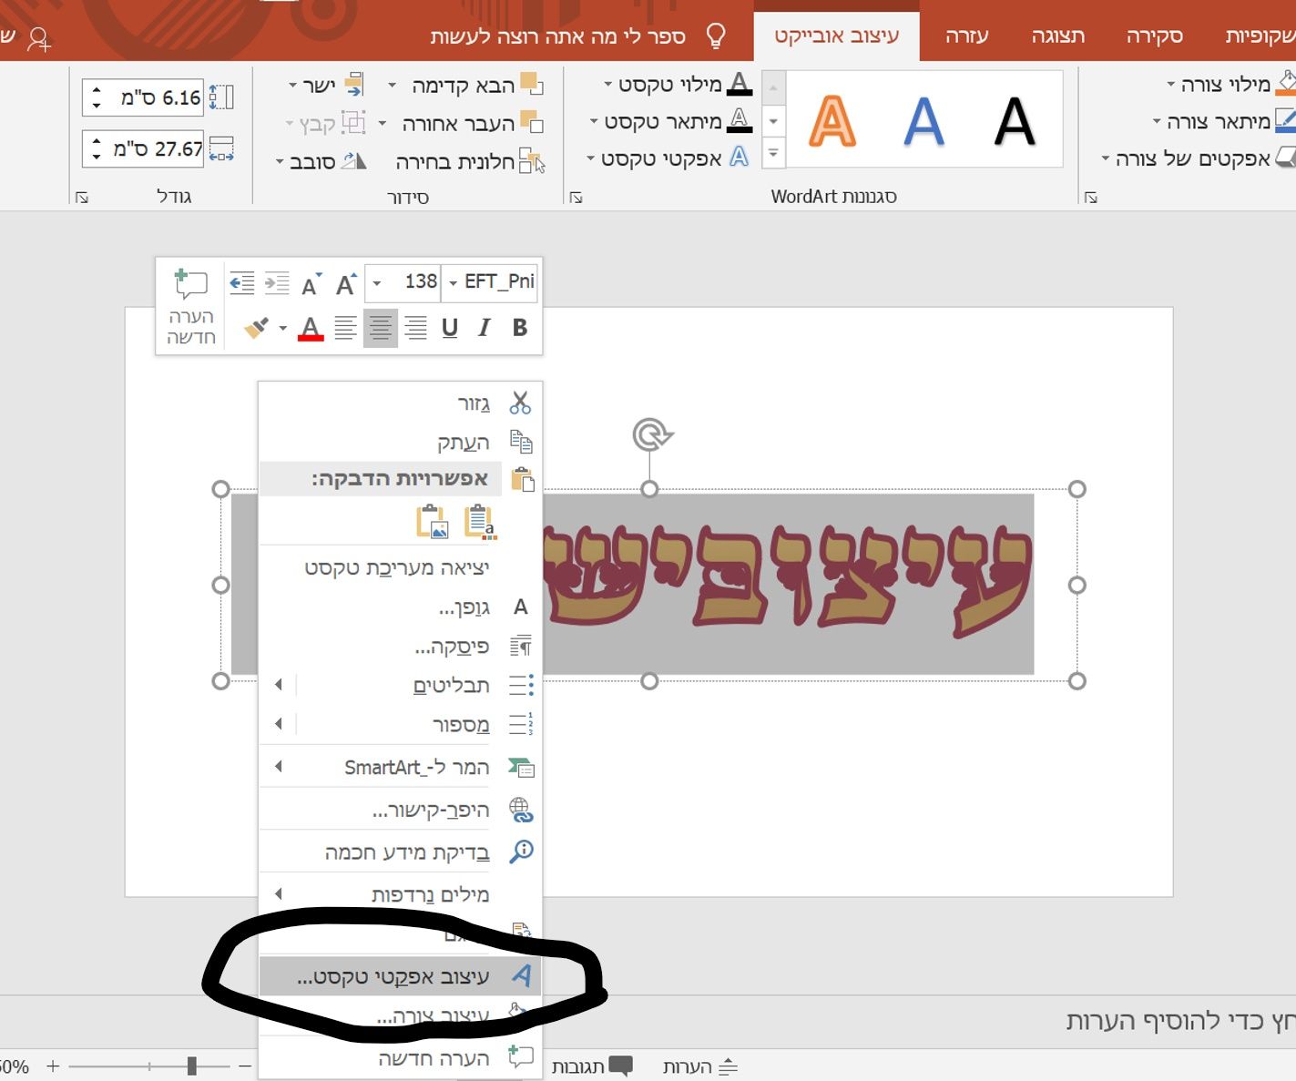Open the תבליטים (Bullets) submenu

401,685
